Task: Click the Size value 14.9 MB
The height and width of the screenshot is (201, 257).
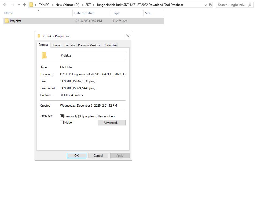Action: coord(78,81)
